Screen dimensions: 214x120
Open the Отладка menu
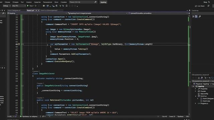click(15, 2)
